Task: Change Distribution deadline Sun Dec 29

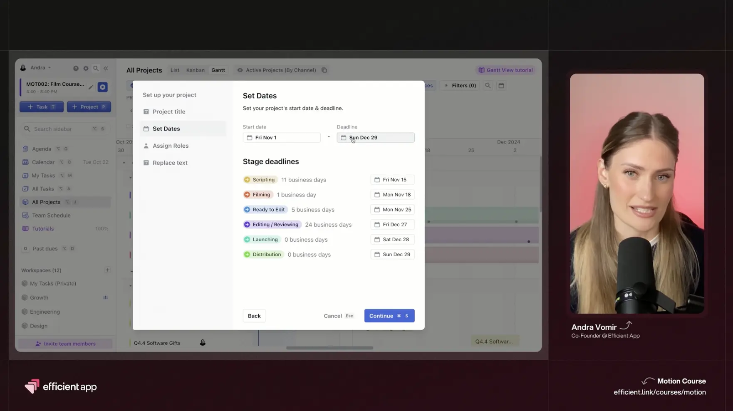Action: pyautogui.click(x=392, y=255)
